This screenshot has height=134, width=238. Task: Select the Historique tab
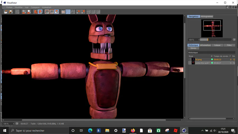click(x=193, y=45)
